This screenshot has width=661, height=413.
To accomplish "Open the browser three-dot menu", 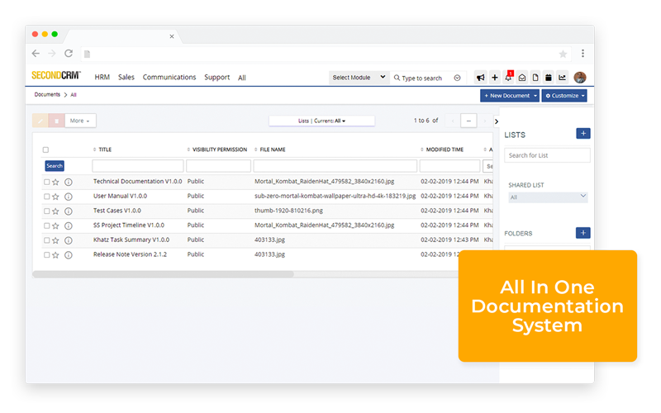I will [x=583, y=53].
